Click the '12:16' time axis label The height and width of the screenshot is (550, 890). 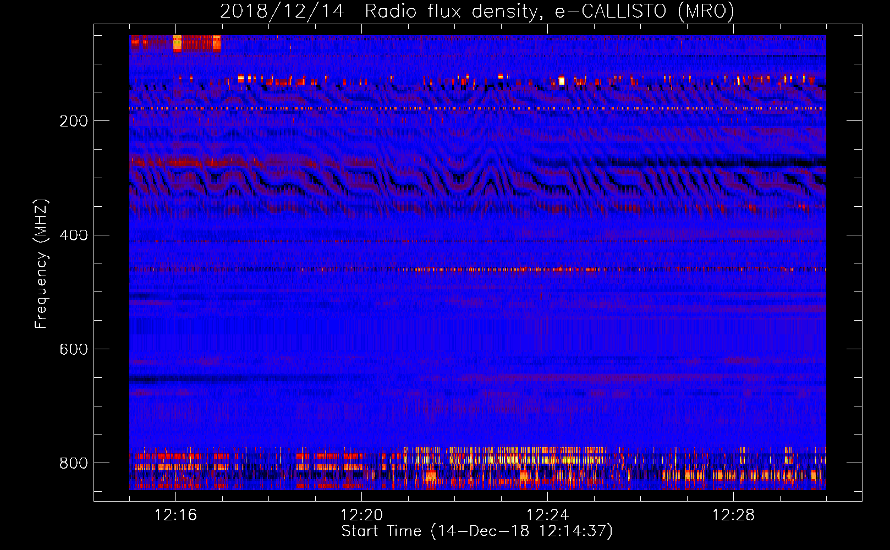click(175, 515)
